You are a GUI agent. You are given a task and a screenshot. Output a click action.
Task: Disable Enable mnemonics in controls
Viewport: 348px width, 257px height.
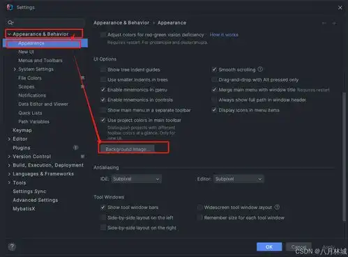click(103, 100)
